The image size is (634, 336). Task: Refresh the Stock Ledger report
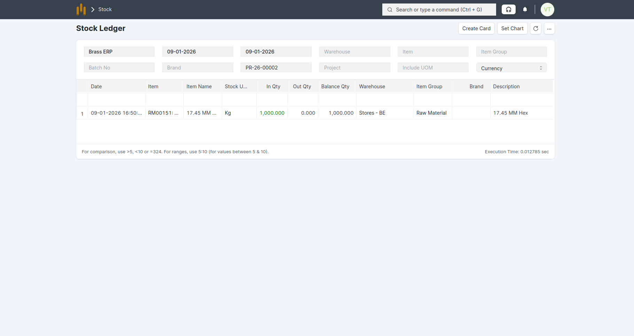[x=535, y=28]
